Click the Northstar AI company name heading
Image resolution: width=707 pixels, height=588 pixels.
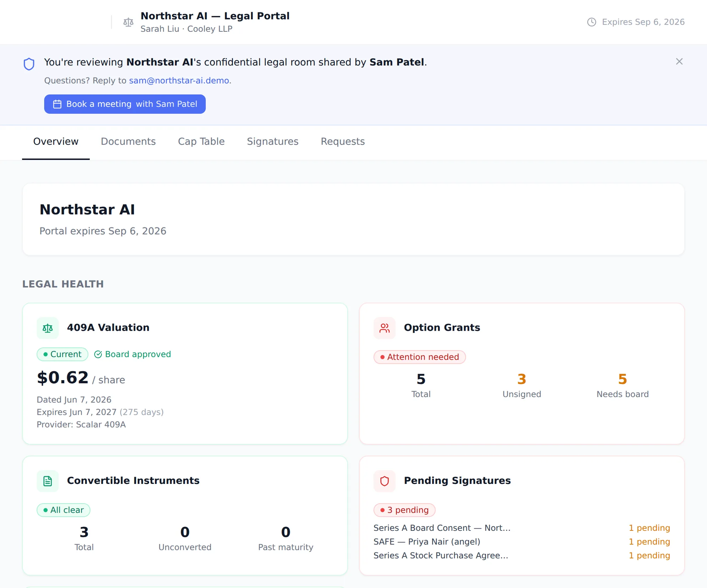tap(87, 210)
